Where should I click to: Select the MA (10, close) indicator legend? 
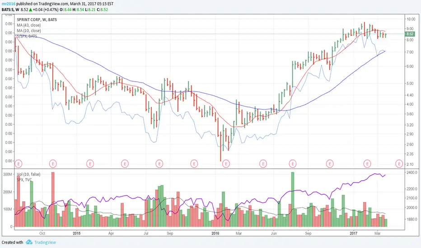(x=29, y=31)
